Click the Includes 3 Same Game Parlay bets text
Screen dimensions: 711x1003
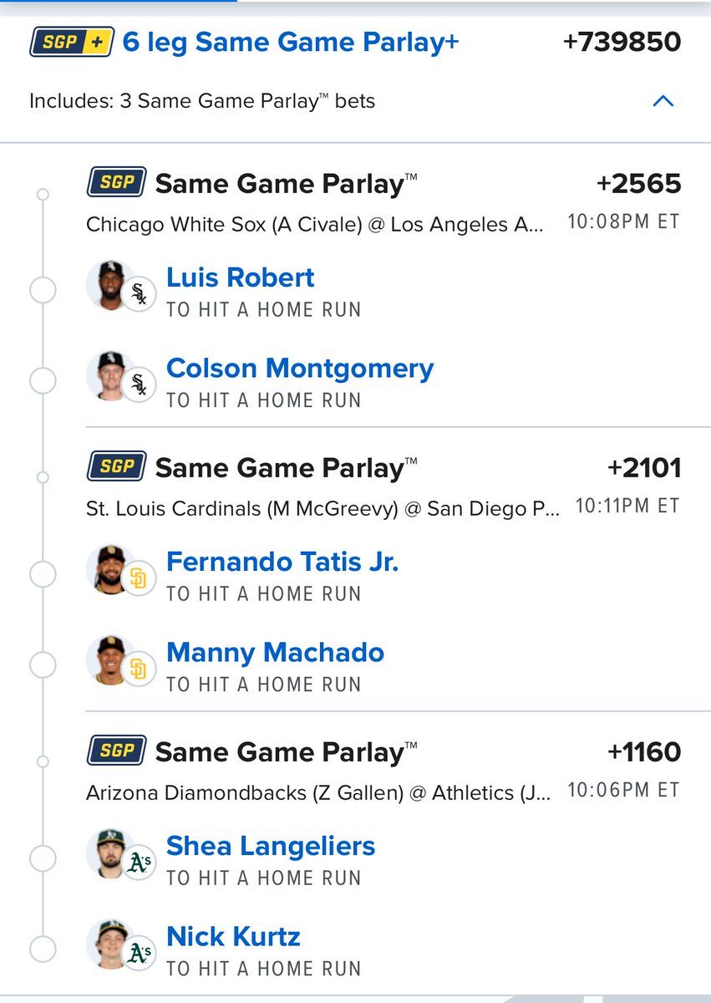(x=202, y=101)
